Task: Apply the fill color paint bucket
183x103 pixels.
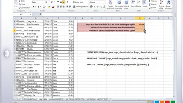Action: click(49, 7)
